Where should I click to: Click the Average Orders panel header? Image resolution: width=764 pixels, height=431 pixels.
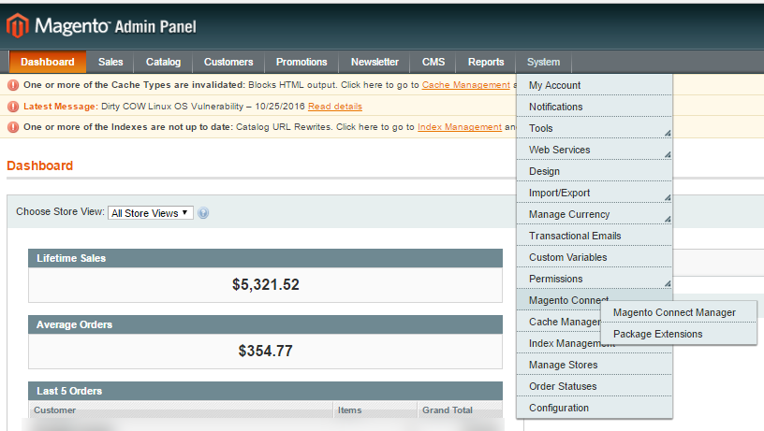click(265, 324)
